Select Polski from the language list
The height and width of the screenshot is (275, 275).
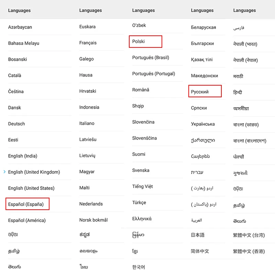(x=139, y=41)
